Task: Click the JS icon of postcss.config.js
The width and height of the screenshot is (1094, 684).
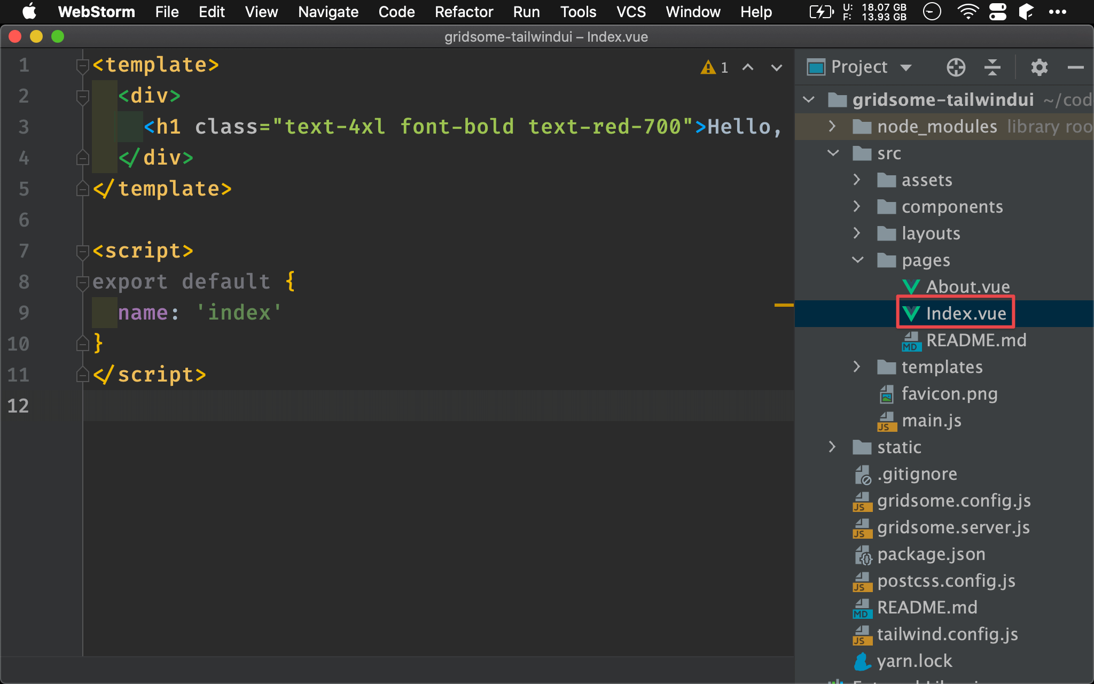Action: [862, 582]
